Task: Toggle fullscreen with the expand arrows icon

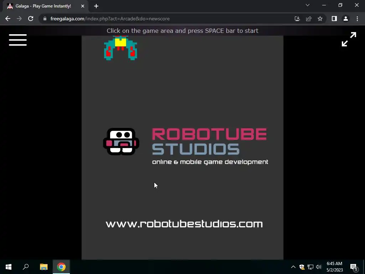Action: pyautogui.click(x=349, y=39)
